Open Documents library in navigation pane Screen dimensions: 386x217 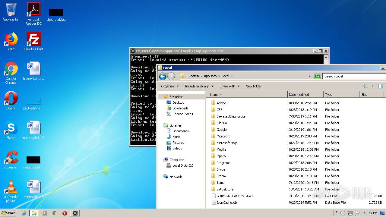[x=180, y=131]
